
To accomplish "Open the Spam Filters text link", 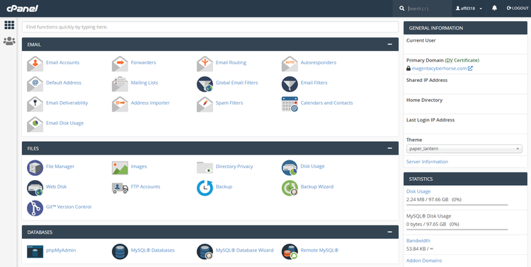I will tap(229, 102).
